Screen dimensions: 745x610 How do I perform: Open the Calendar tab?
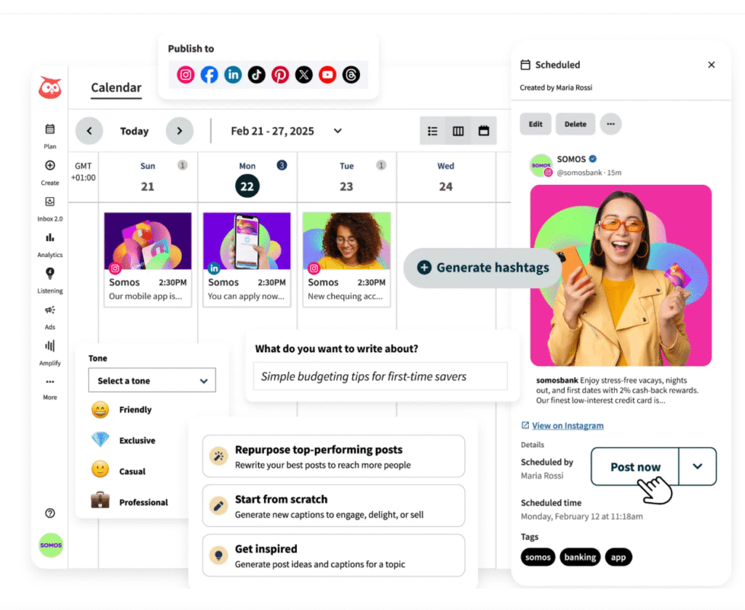point(116,88)
